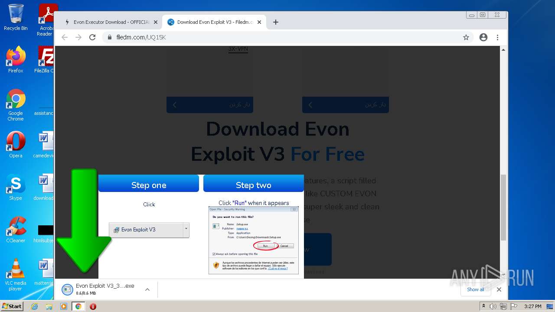Image resolution: width=555 pixels, height=312 pixels.
Task: Open the volume speaker tray icon
Action: [x=493, y=306]
